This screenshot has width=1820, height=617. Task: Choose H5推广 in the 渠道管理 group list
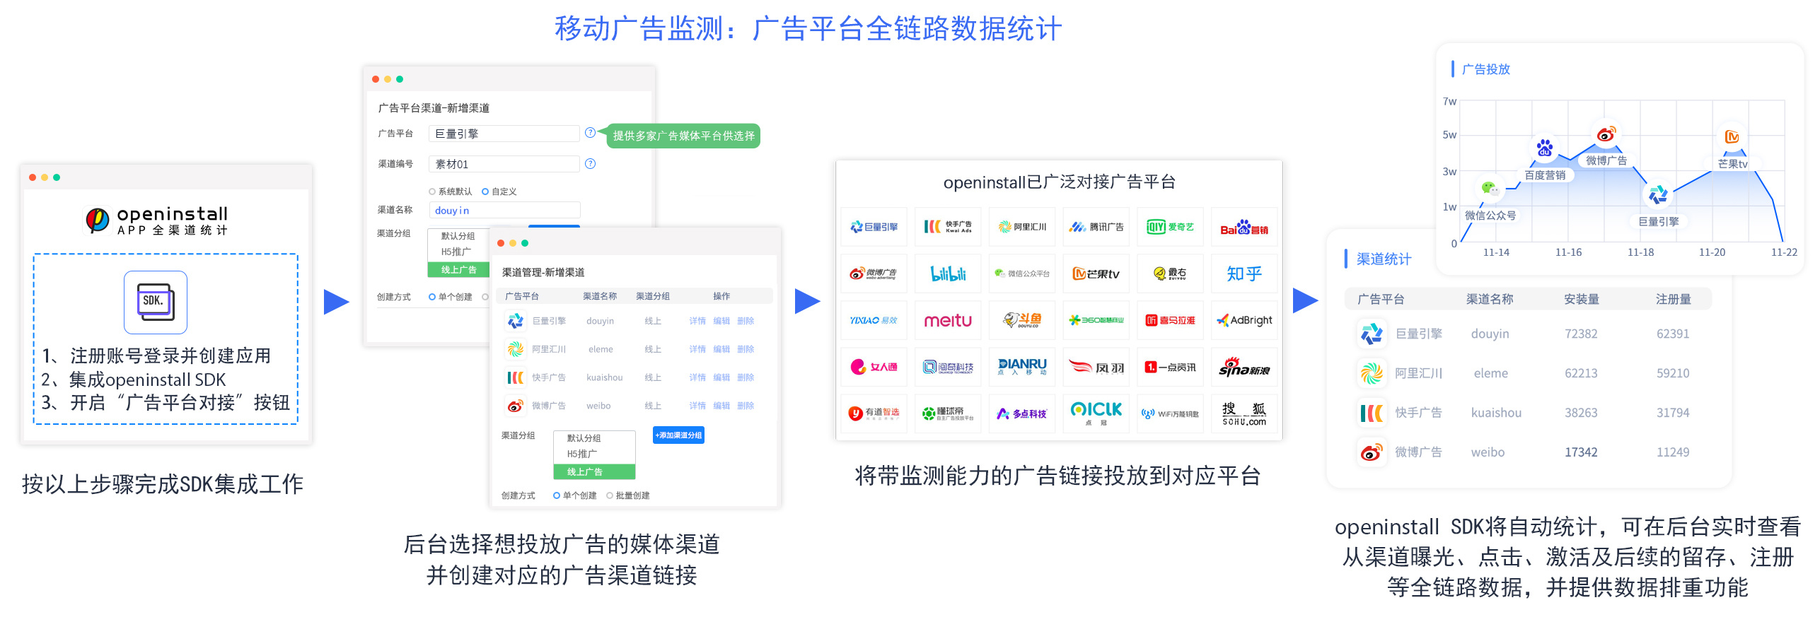click(594, 454)
